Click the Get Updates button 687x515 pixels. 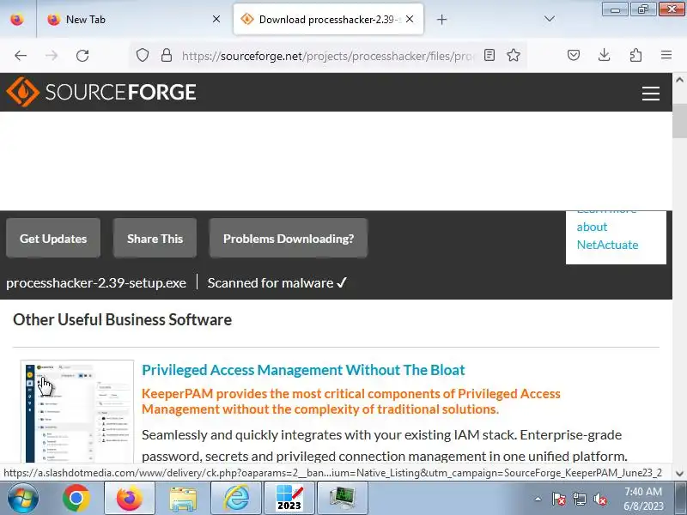[x=53, y=239]
